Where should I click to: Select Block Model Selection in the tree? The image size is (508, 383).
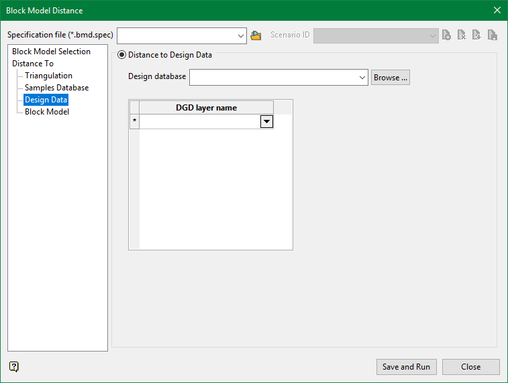(51, 52)
